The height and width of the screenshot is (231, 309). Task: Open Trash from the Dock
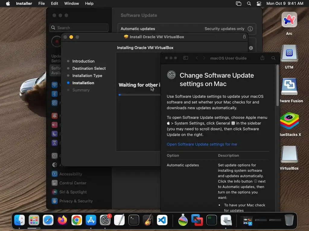pyautogui.click(x=289, y=220)
